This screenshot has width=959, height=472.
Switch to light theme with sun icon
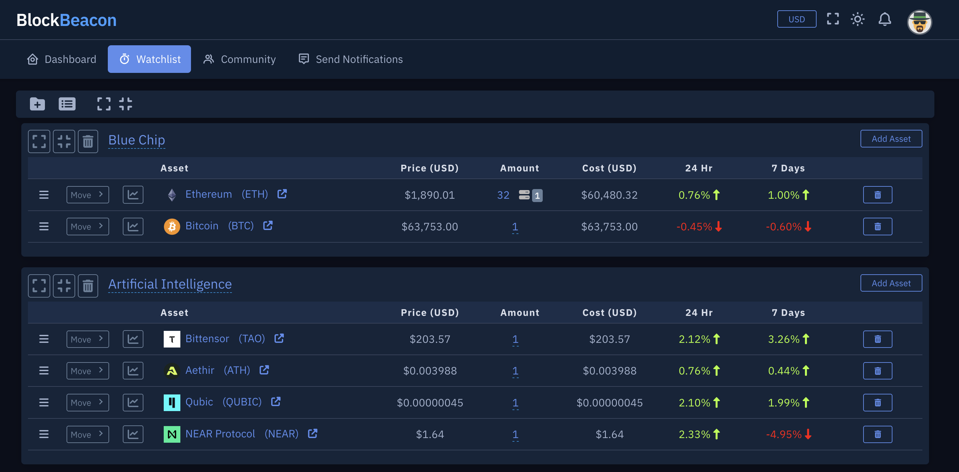(x=858, y=19)
